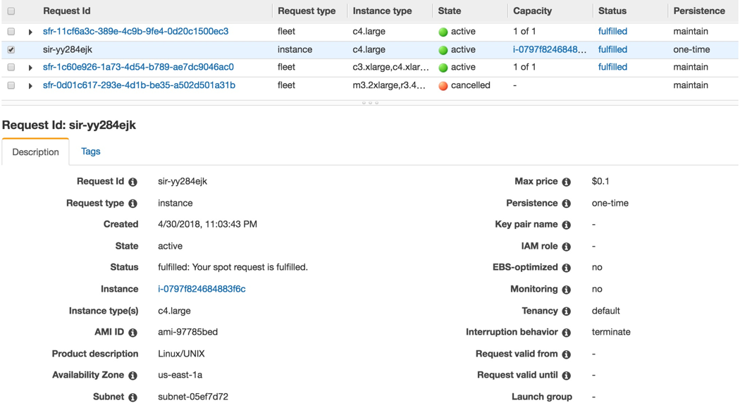
Task: Open info icon beside Request Id label
Action: point(133,182)
